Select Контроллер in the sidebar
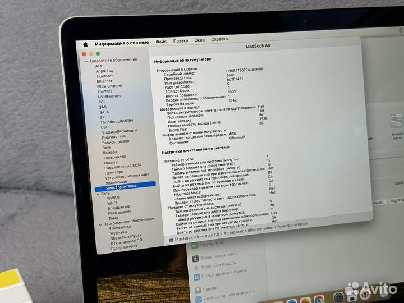Image resolution: width=404 pixels, height=303 pixels. (x=114, y=157)
